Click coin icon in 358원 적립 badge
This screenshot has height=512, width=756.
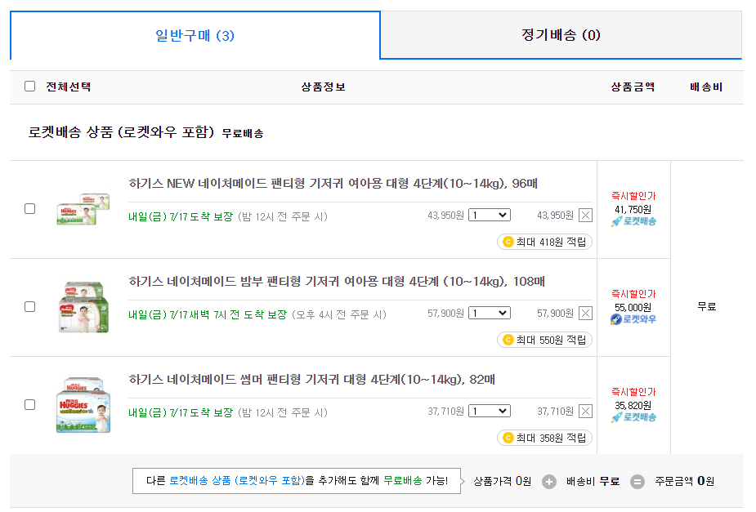(x=508, y=438)
